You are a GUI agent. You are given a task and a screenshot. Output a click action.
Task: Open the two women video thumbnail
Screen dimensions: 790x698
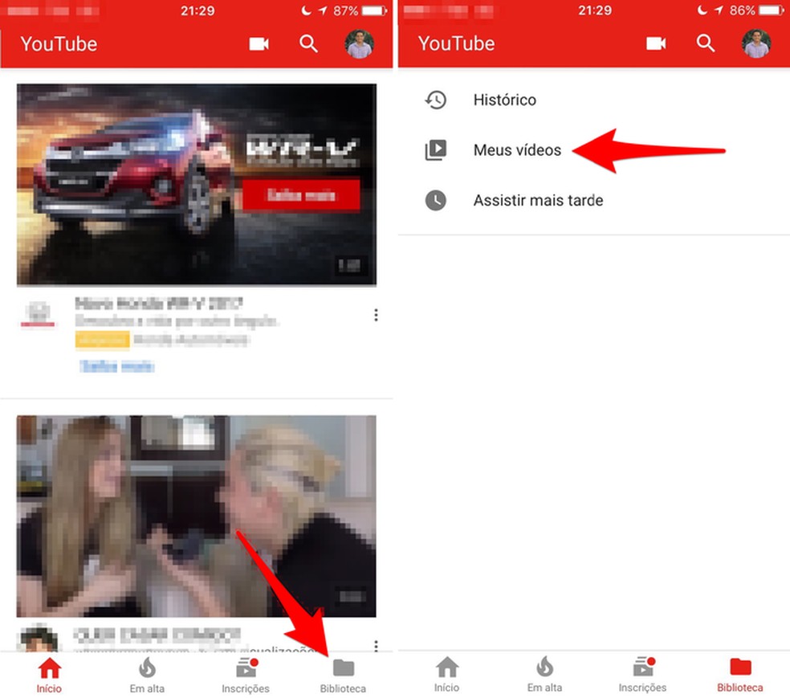click(x=197, y=516)
